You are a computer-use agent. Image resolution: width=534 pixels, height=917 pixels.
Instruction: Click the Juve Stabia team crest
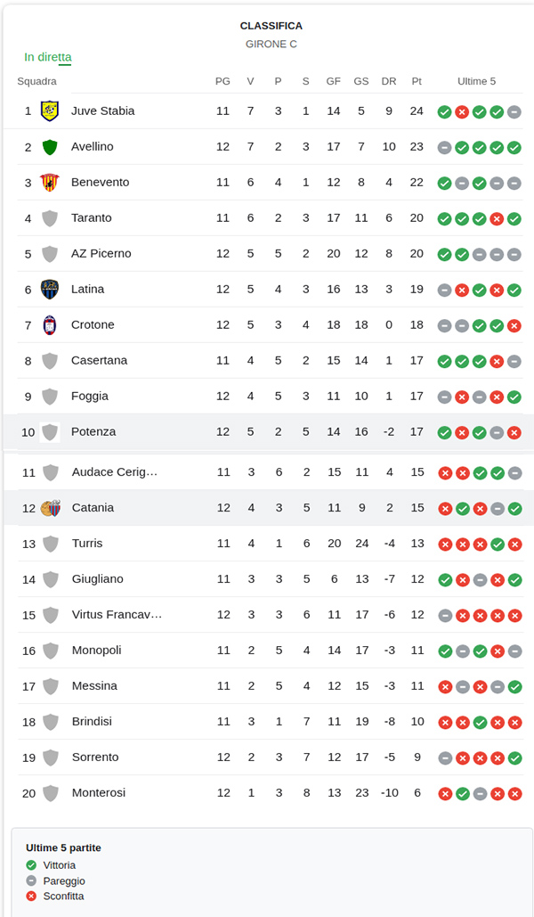tap(50, 111)
